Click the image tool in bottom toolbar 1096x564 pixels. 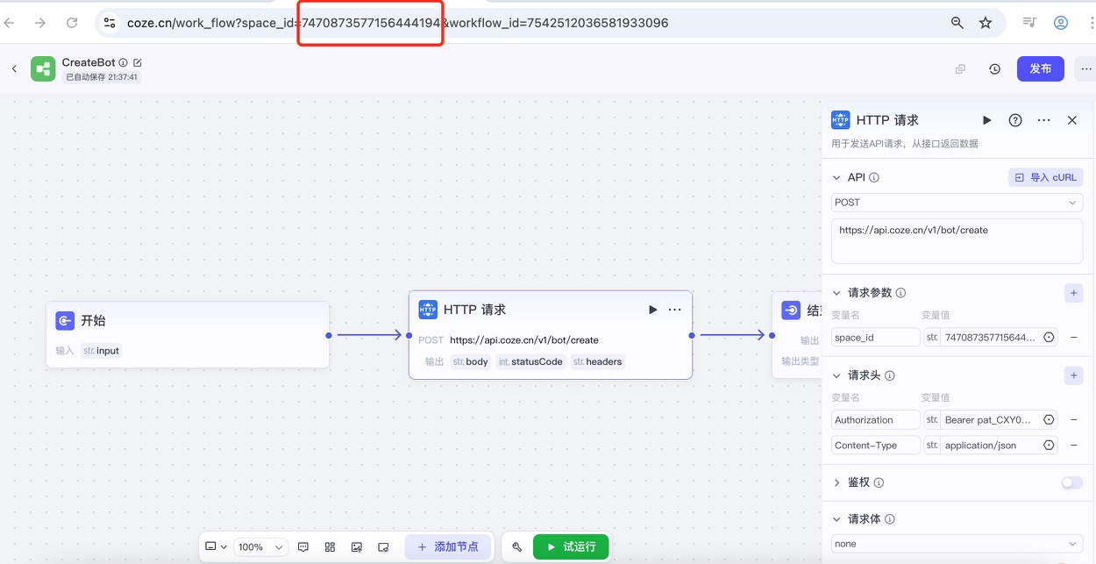click(357, 546)
